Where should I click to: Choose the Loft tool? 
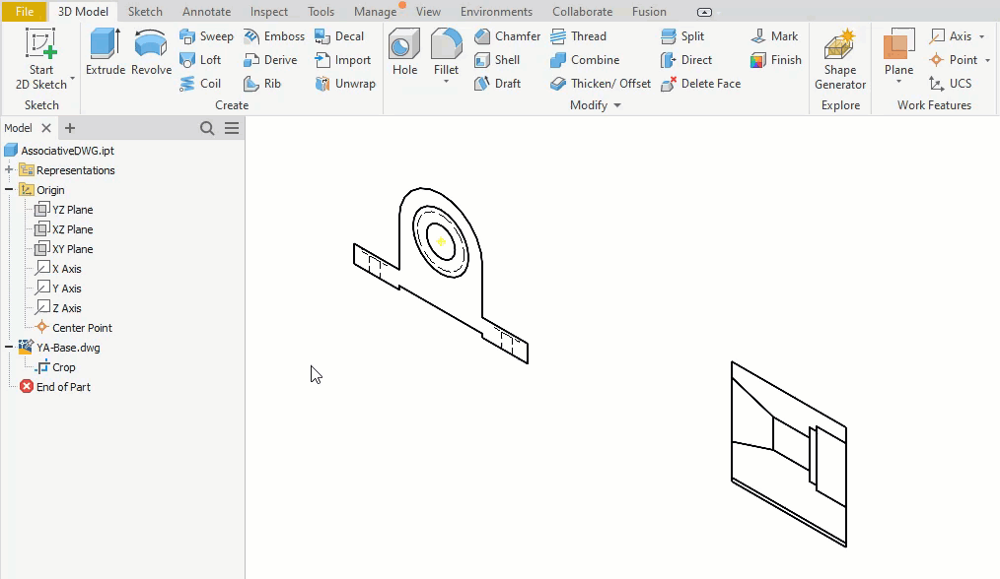point(199,60)
